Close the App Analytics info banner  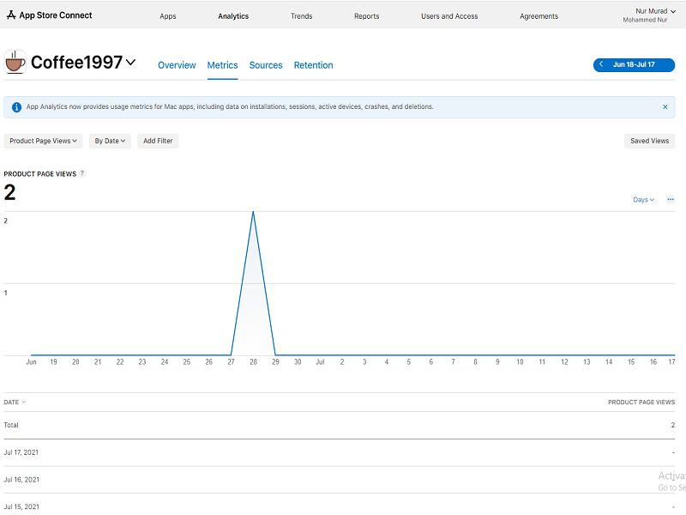(665, 107)
